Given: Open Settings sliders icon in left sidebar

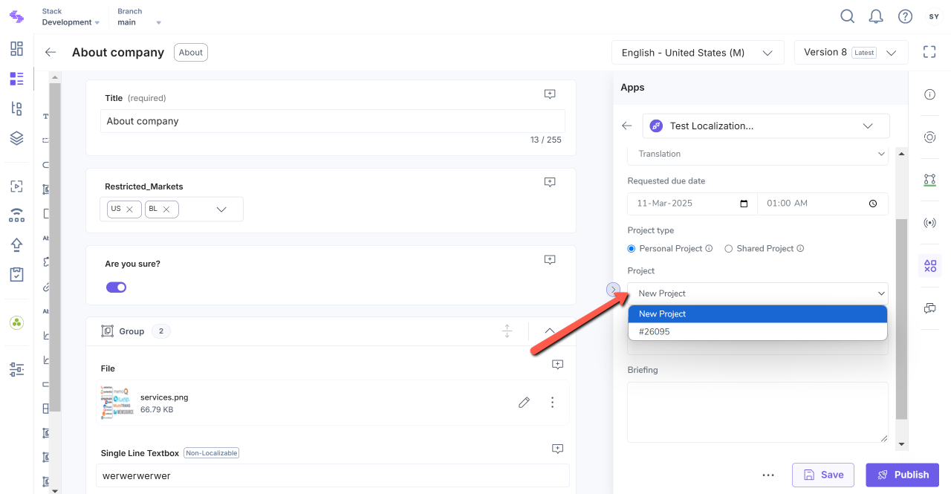Looking at the screenshot, I should coord(16,368).
